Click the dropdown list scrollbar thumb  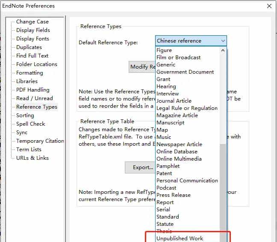(223, 193)
